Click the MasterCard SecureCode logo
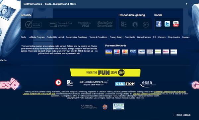199x120 pixels. [105, 24]
